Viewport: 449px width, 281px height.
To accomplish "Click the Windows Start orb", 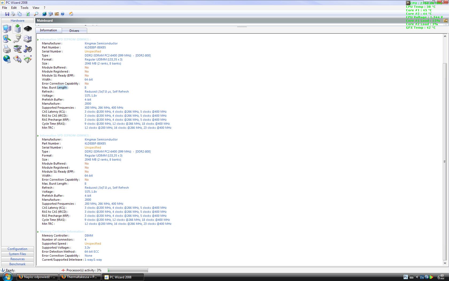I will 7,277.
